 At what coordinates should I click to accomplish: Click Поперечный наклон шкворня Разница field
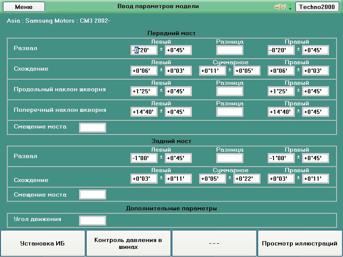[230, 112]
